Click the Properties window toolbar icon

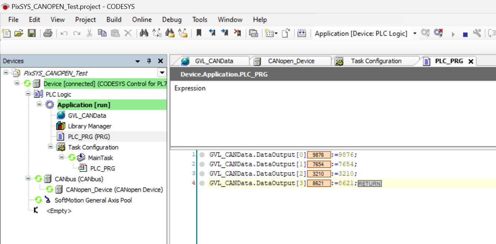pyautogui.click(x=253, y=33)
